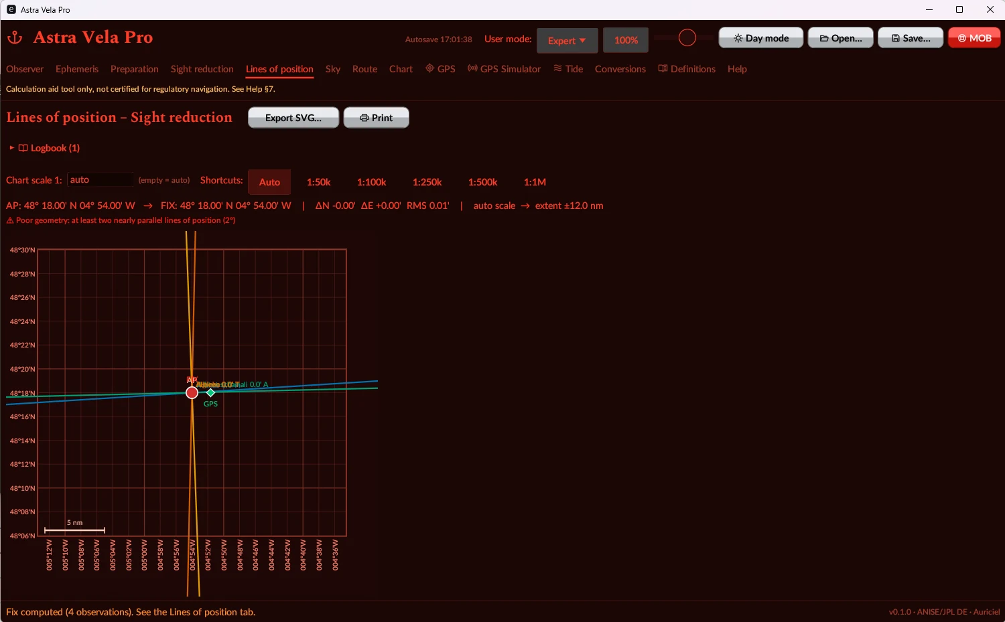Select the 1:100k scale shortcut
The width and height of the screenshot is (1005, 622).
pos(372,182)
